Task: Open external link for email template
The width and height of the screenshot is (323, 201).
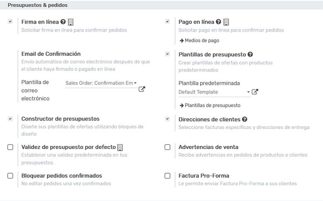Action: click(142, 89)
